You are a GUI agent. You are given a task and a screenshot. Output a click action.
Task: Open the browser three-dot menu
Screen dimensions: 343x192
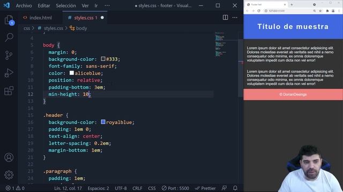click(339, 11)
